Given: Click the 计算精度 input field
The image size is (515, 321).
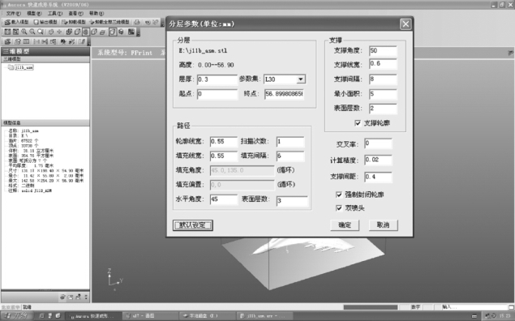Looking at the screenshot, I should click(378, 160).
